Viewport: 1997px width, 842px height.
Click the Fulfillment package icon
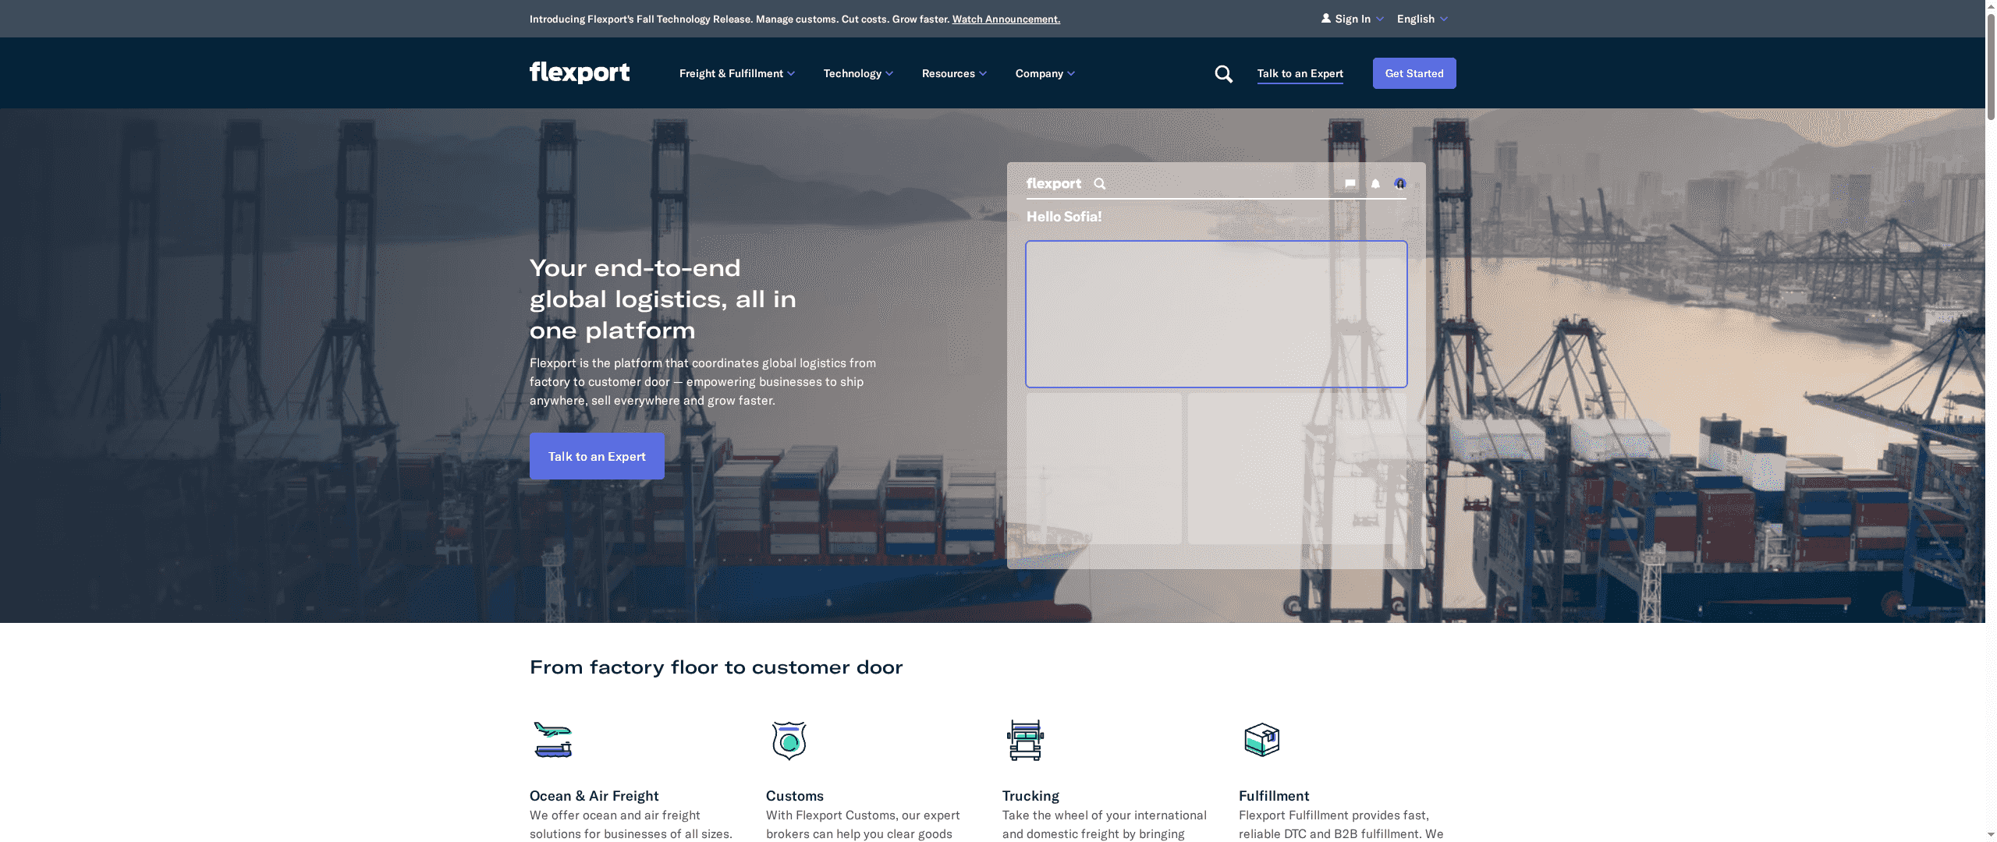[1264, 740]
